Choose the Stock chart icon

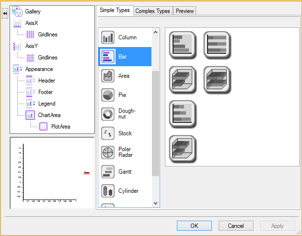click(x=108, y=133)
